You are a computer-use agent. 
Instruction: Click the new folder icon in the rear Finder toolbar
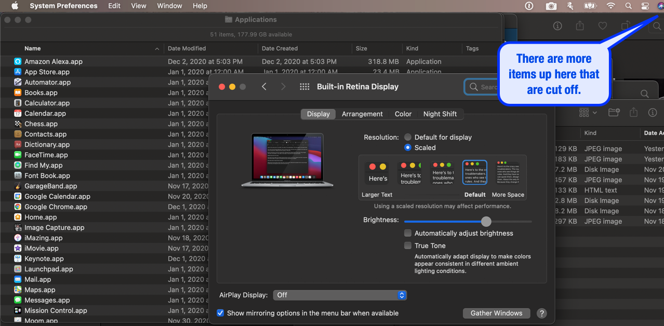tap(614, 112)
